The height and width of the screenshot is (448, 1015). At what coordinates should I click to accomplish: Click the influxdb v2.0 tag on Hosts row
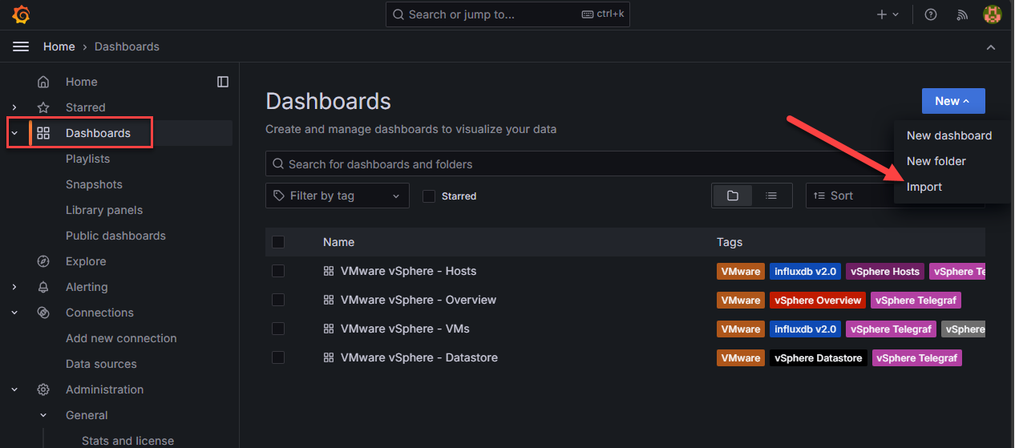pos(805,272)
